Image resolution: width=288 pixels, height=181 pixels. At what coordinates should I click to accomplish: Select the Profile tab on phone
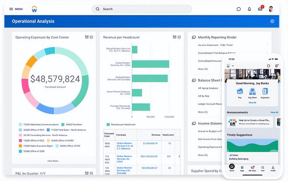pos(273,168)
